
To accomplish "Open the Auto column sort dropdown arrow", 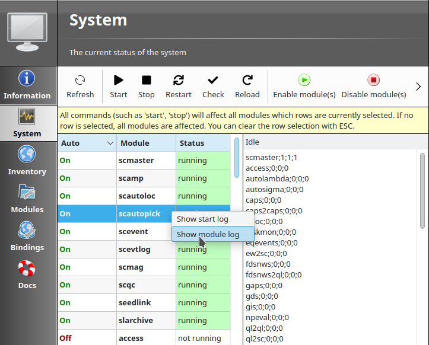I will click(x=110, y=143).
